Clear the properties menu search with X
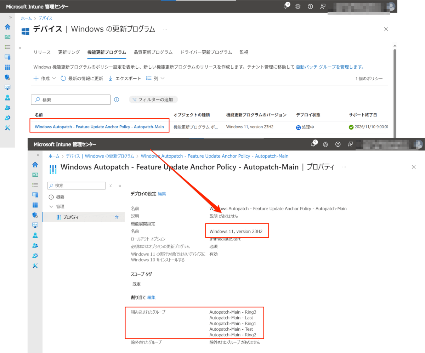The image size is (425, 353). [x=110, y=186]
